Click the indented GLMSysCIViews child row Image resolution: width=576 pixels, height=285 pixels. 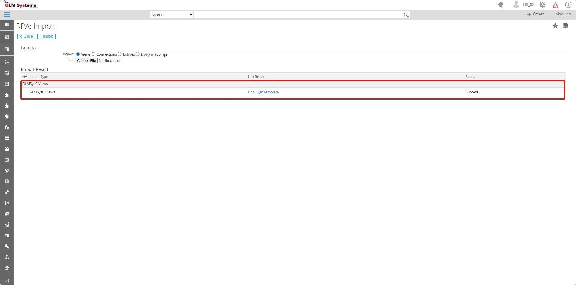[x=293, y=92]
